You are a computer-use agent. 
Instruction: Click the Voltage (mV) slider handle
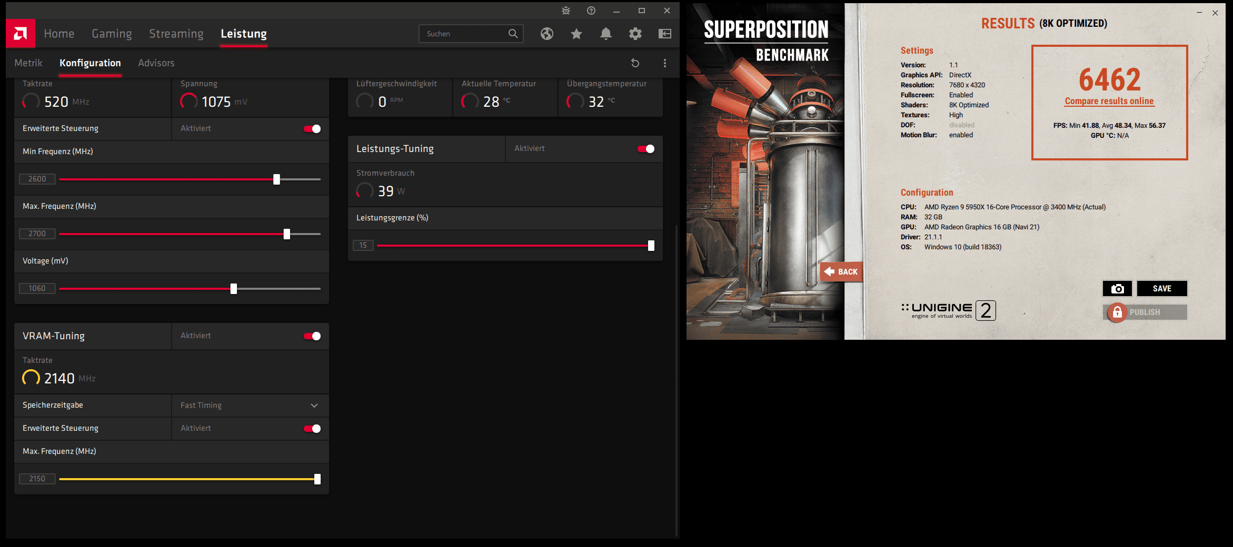(234, 289)
